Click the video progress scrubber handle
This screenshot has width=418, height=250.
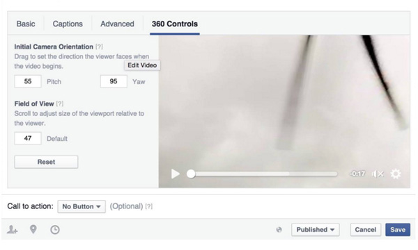tap(191, 174)
